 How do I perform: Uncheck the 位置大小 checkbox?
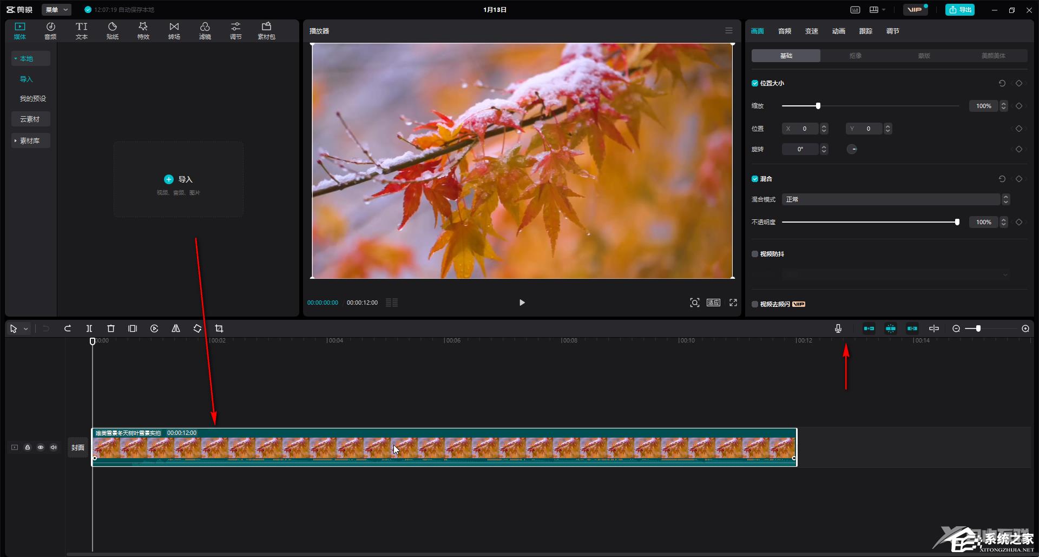point(755,83)
